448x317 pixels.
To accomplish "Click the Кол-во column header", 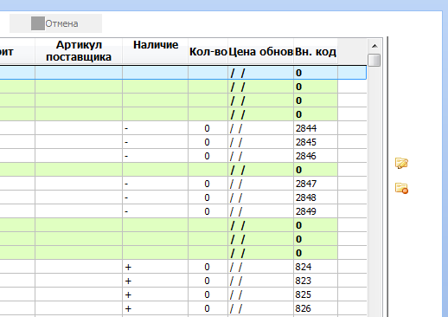I will click(x=208, y=51).
